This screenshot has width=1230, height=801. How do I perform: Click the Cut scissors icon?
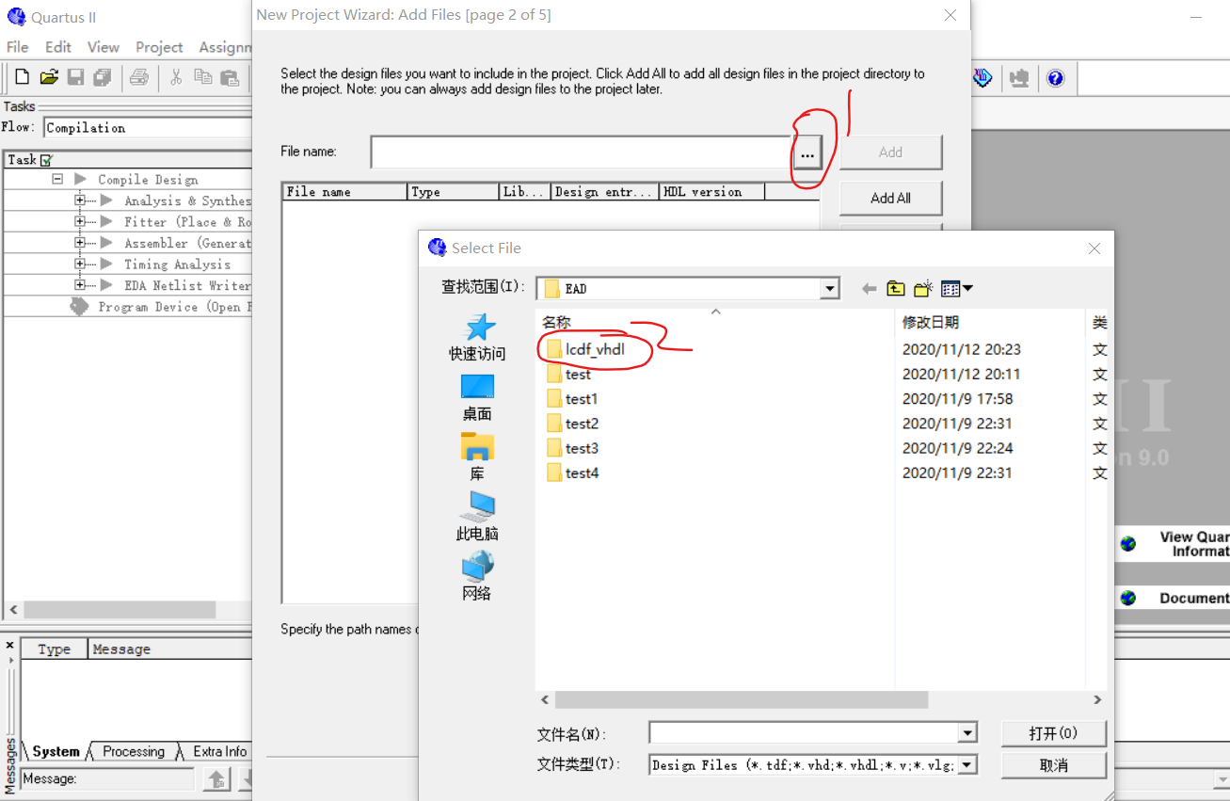(176, 77)
